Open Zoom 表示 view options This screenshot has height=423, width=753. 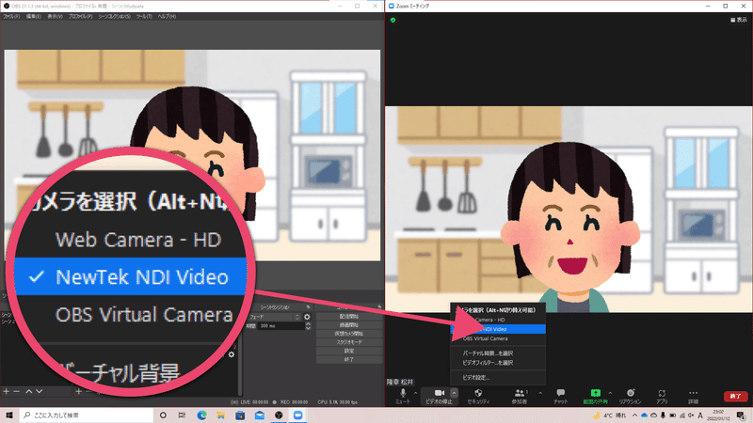(739, 20)
